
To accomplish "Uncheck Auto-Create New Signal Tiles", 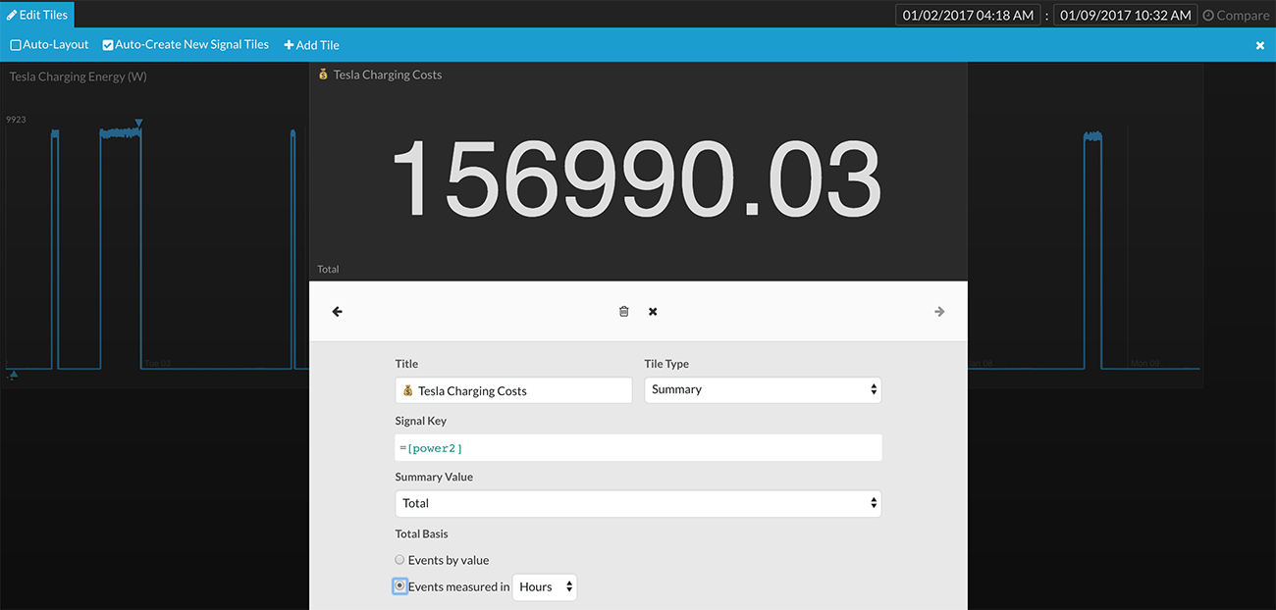I will pyautogui.click(x=108, y=45).
